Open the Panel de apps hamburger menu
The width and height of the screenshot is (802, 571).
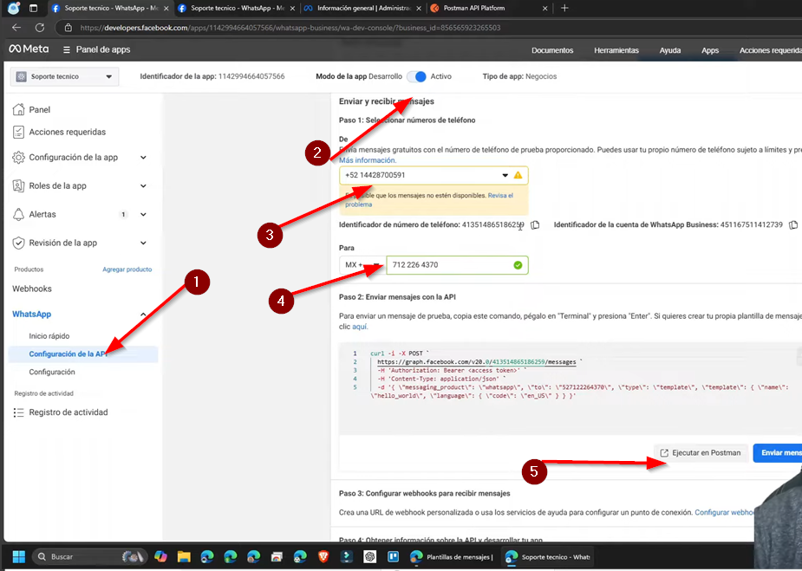[x=67, y=49]
